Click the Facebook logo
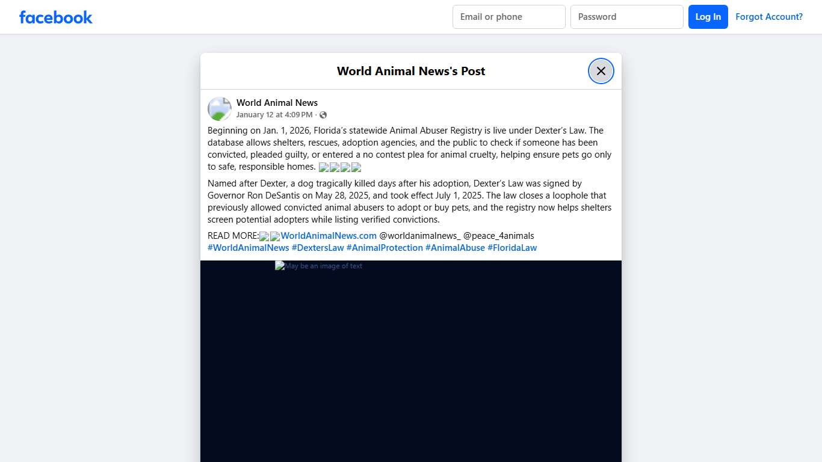This screenshot has height=462, width=822. point(56,17)
